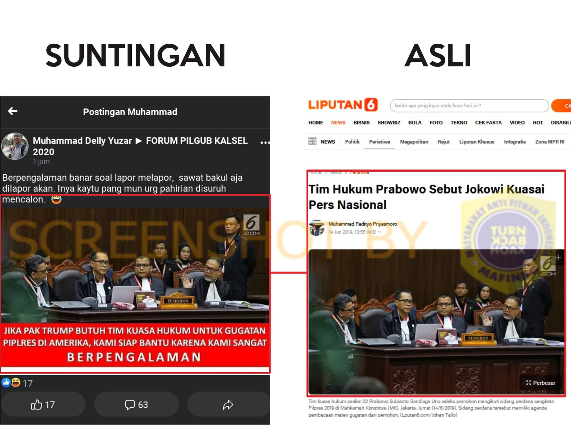This screenshot has width=571, height=426.
Task: Share the post with the arrow icon
Action: [228, 405]
